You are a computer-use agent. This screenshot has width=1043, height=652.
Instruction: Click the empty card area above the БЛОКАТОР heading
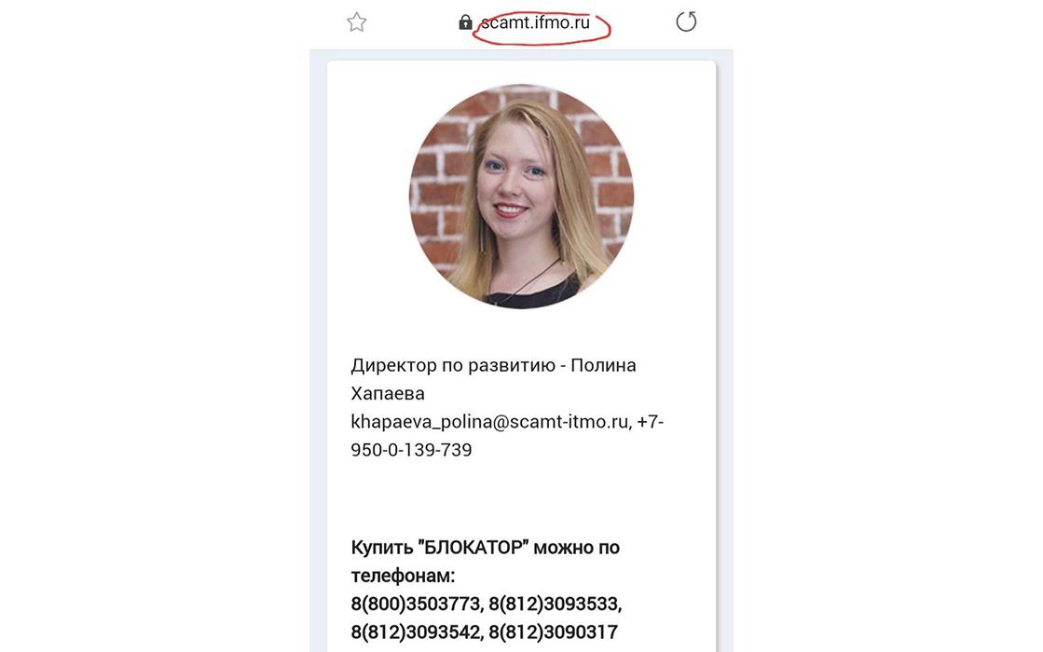click(x=522, y=498)
